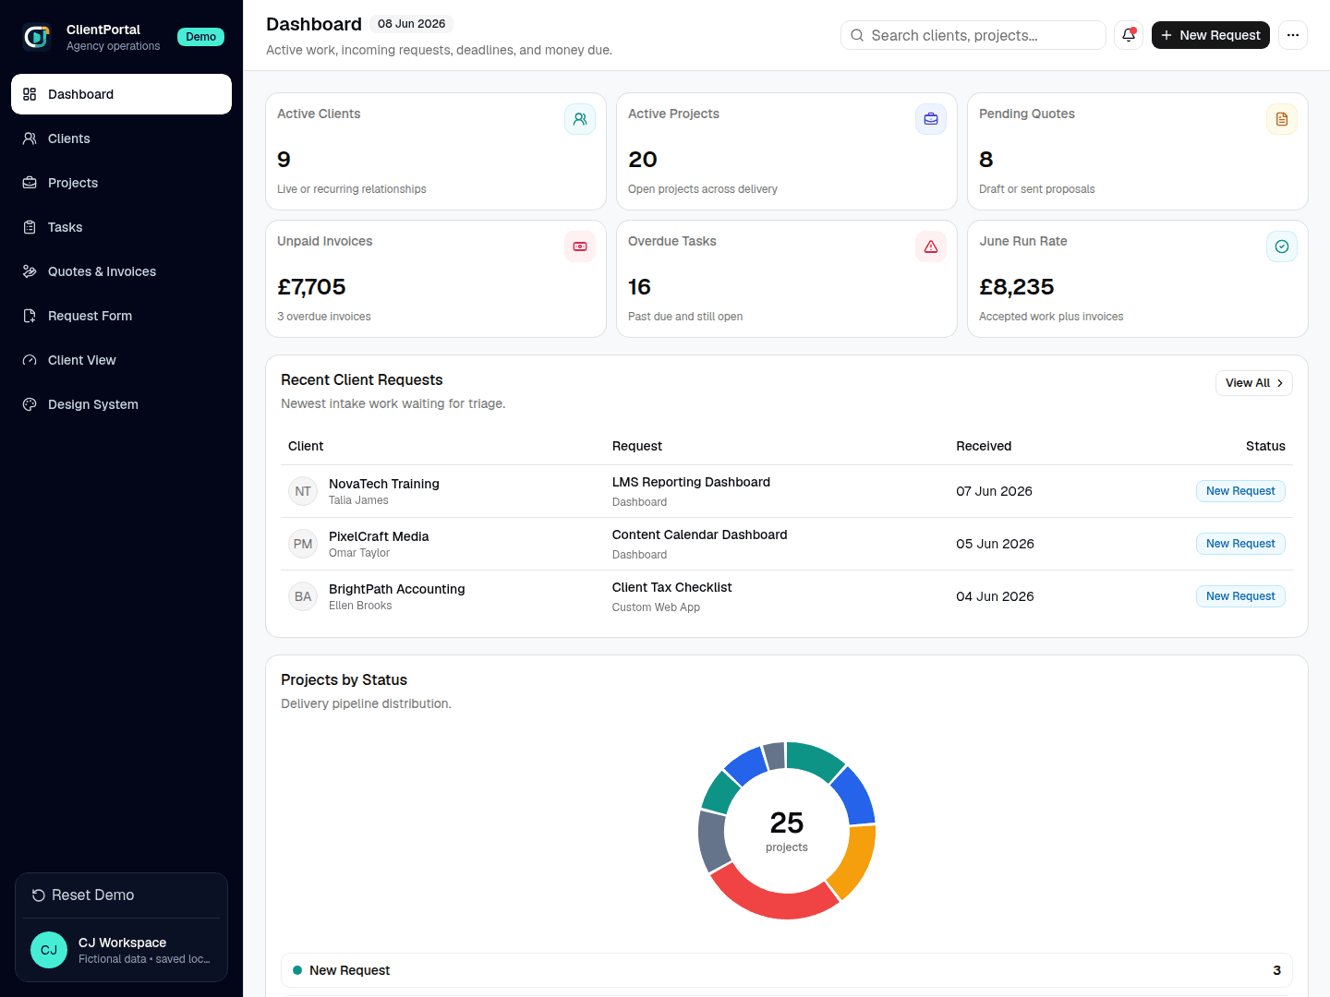
Task: Click the Design System palette icon
Action: 30,404
